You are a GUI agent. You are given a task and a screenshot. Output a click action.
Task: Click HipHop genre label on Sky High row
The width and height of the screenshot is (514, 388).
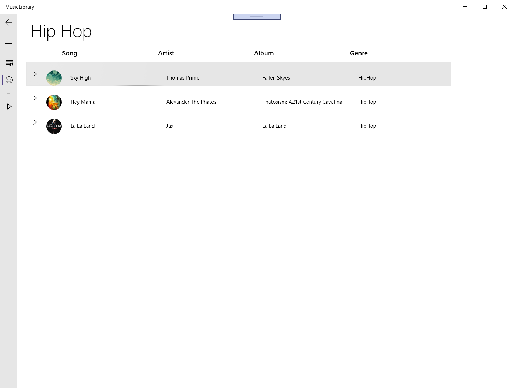[367, 77]
